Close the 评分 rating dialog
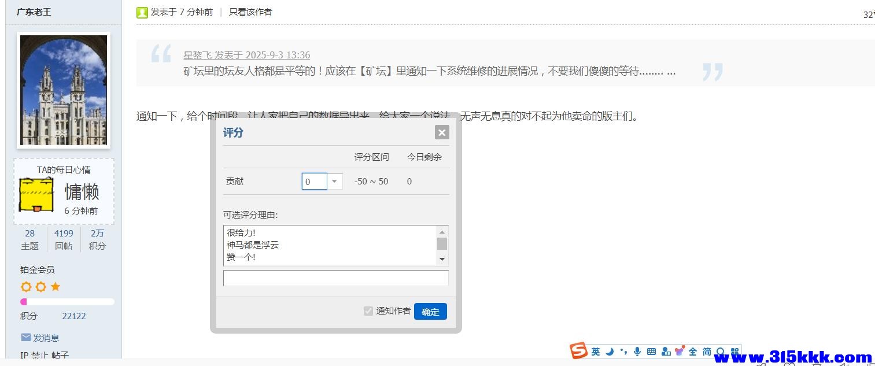This screenshot has height=366, width=875. click(442, 132)
